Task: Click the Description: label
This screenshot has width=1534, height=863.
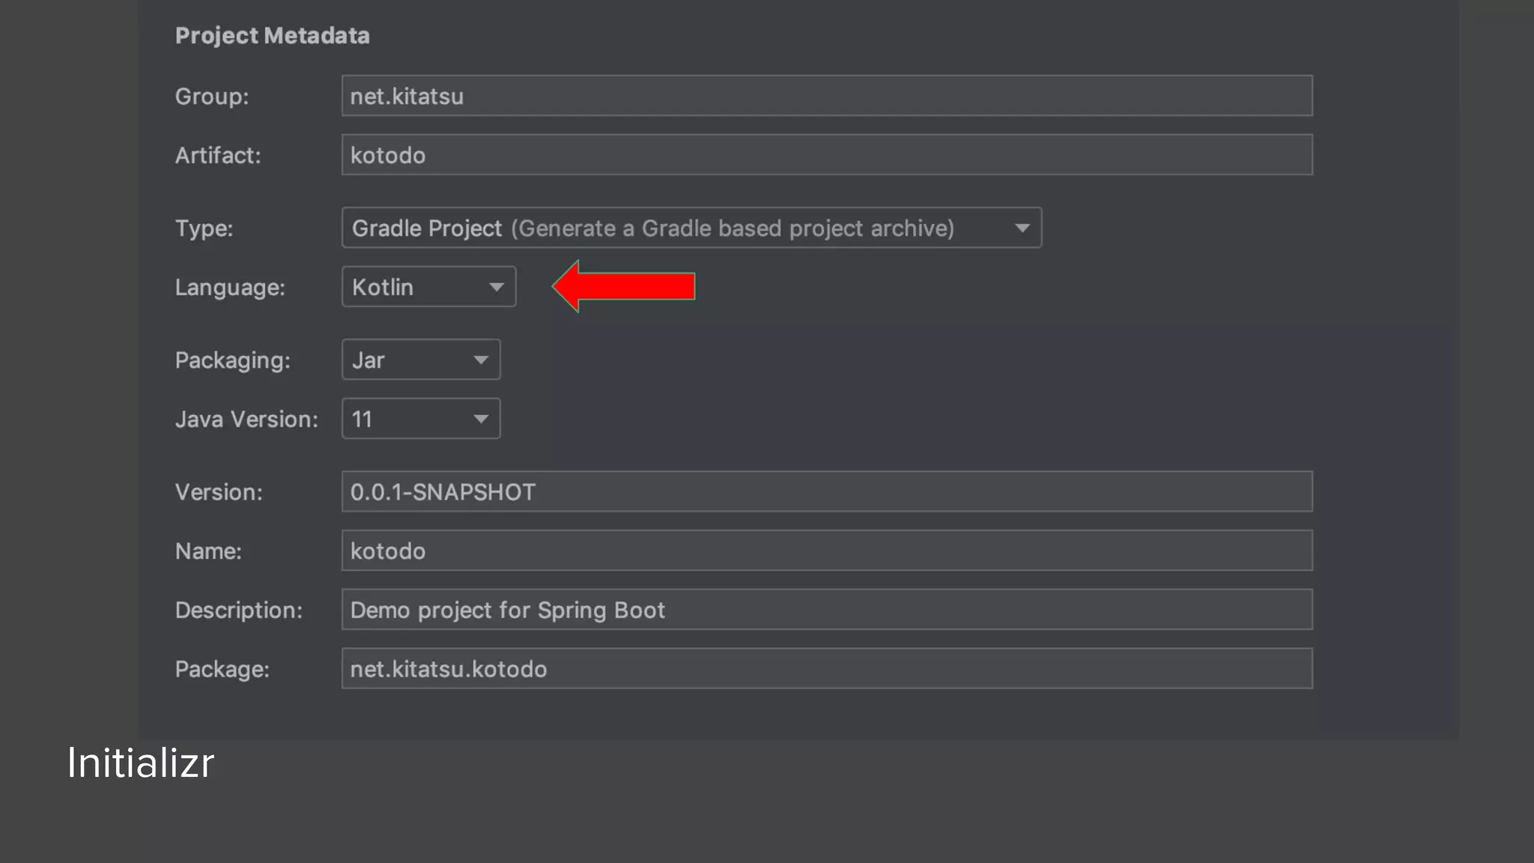Action: point(238,611)
